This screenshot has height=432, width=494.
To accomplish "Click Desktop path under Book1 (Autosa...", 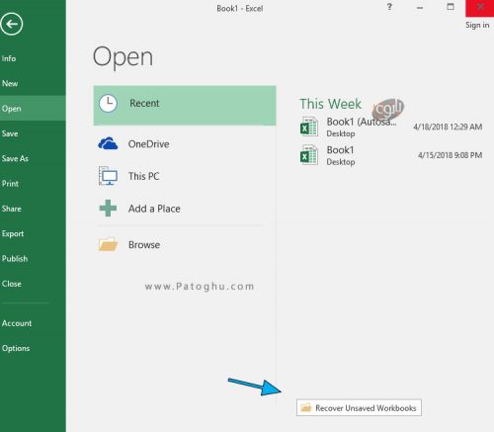I will coord(341,133).
